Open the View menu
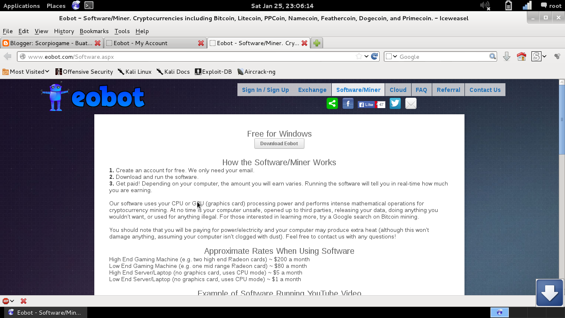The height and width of the screenshot is (318, 565). click(41, 31)
